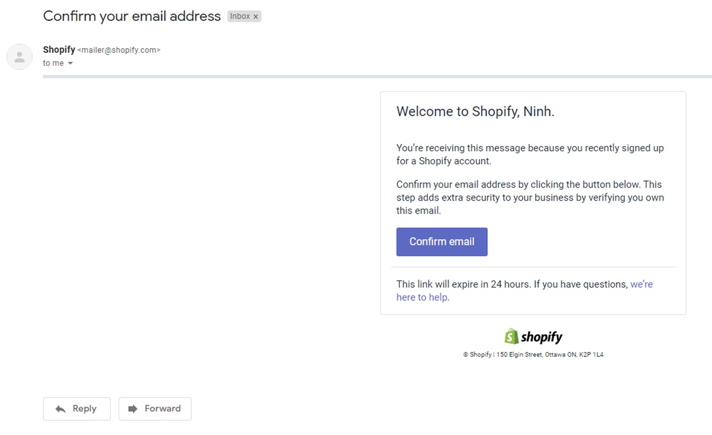Select the mailer@shopify.com sender address
The width and height of the screenshot is (712, 435).
pyautogui.click(x=119, y=50)
